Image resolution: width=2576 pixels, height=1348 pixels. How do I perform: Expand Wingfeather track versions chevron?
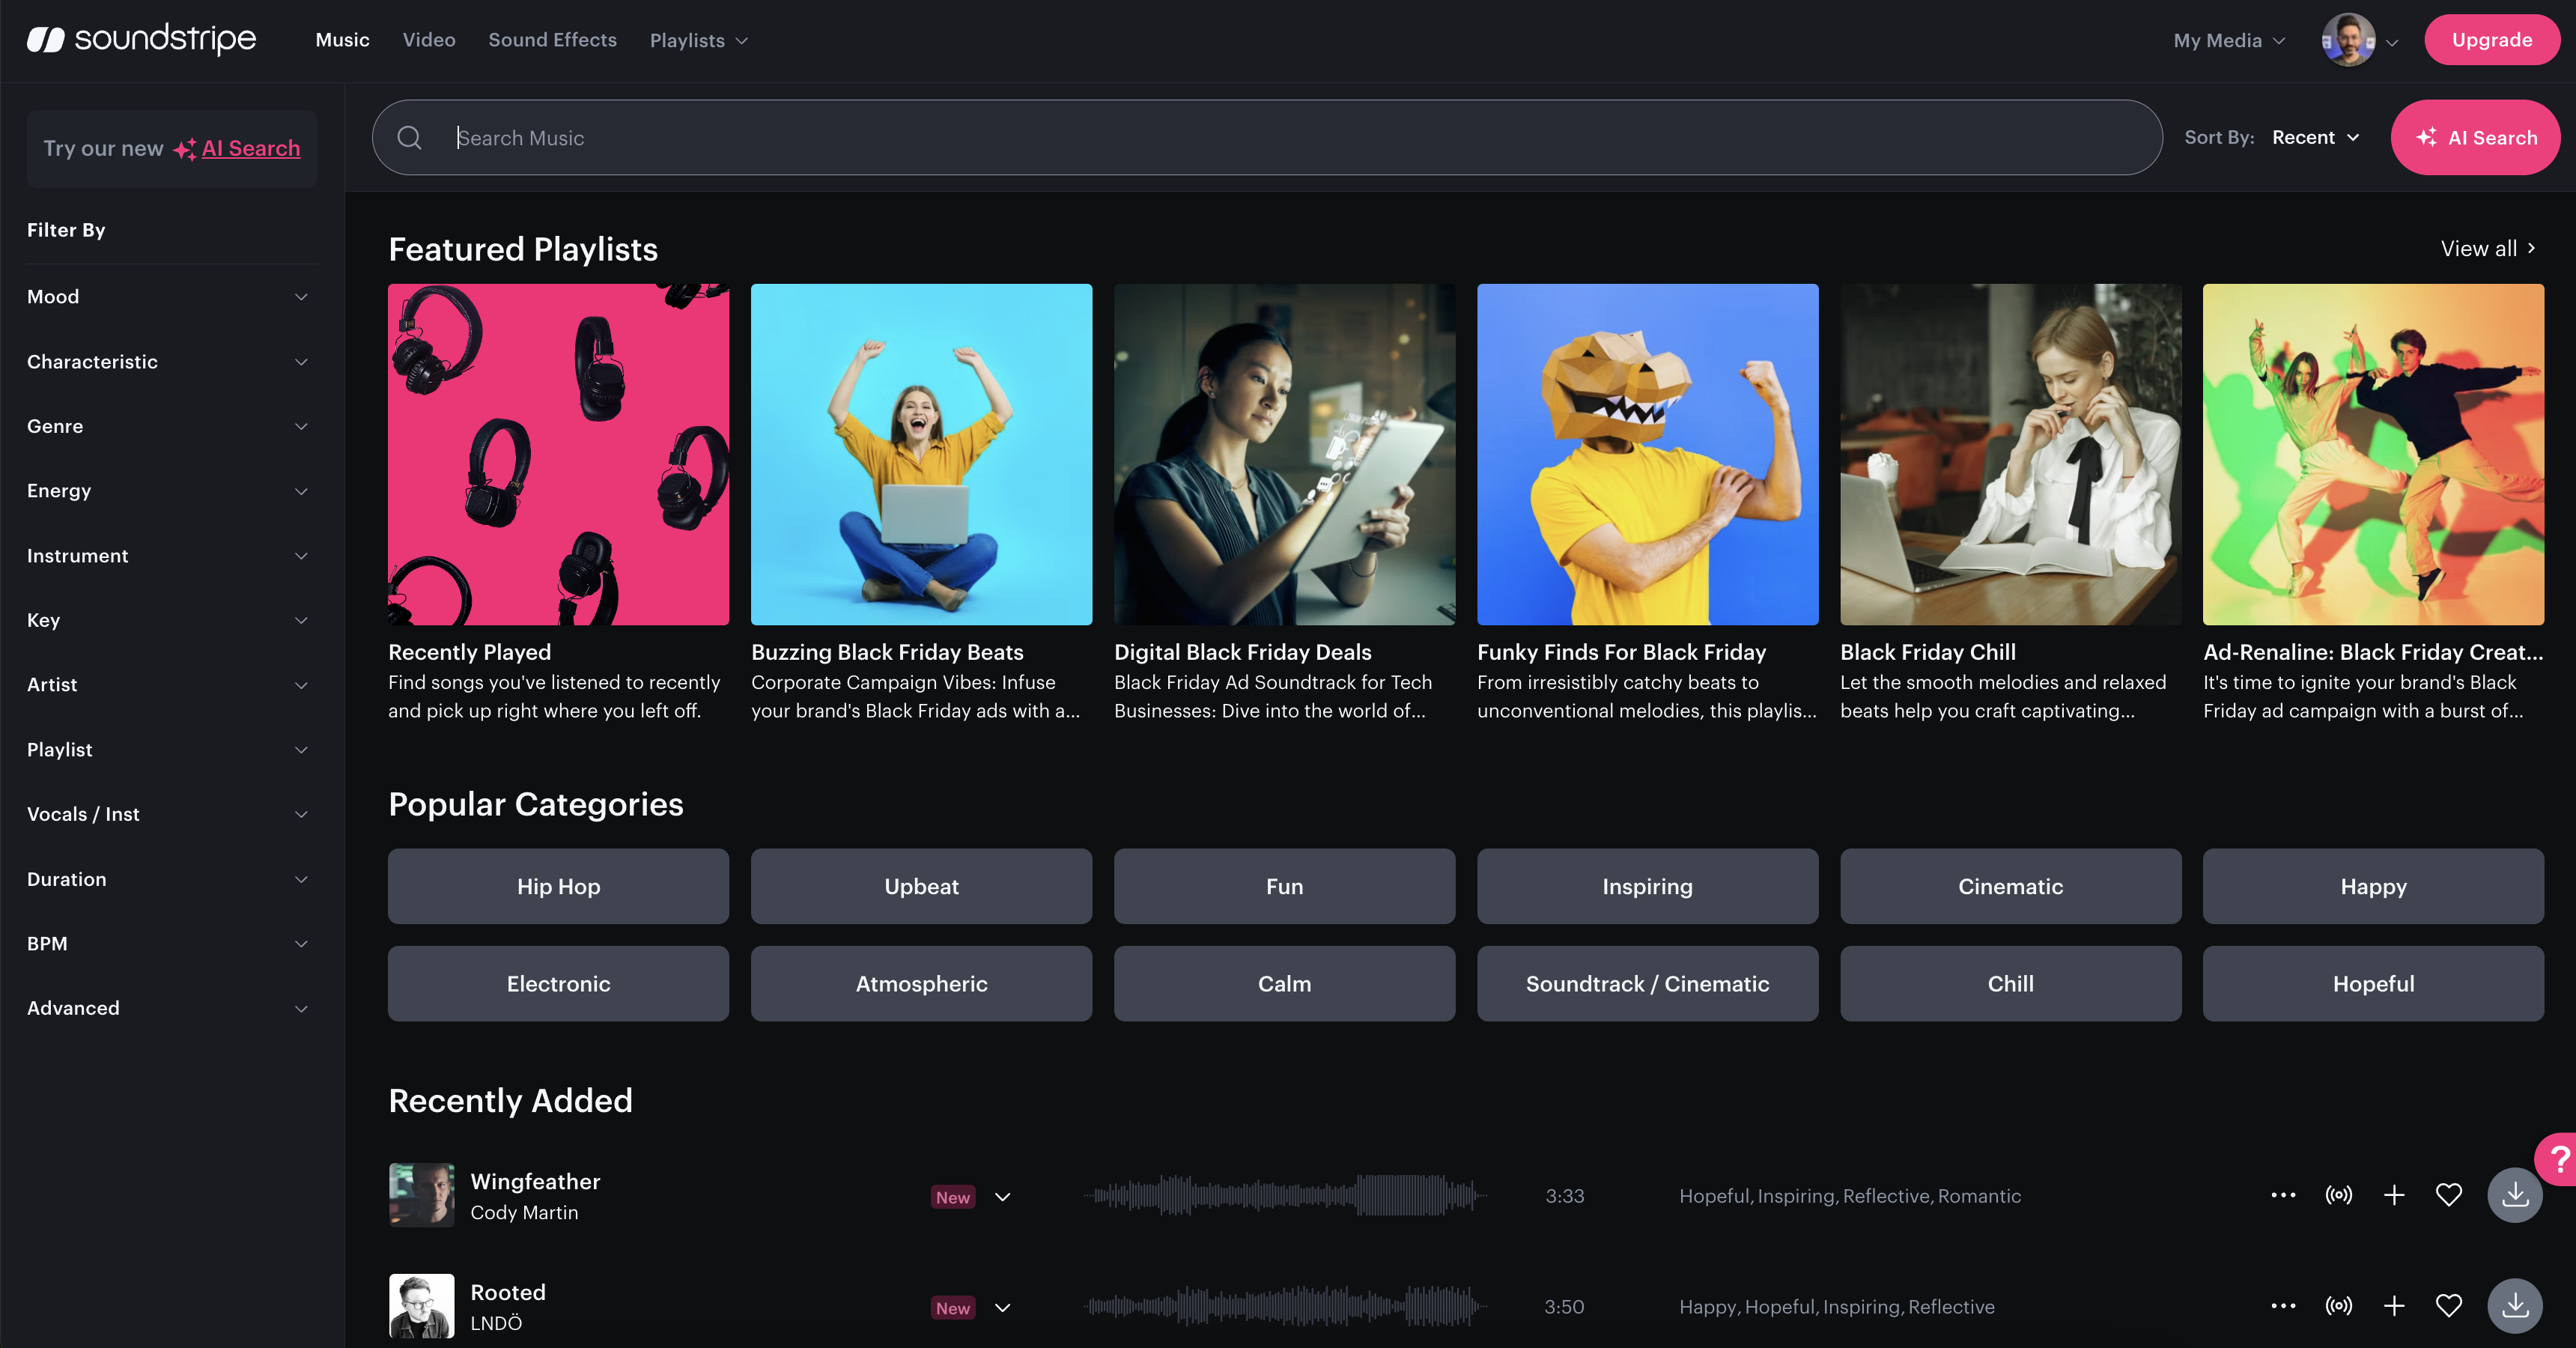pos(1003,1197)
